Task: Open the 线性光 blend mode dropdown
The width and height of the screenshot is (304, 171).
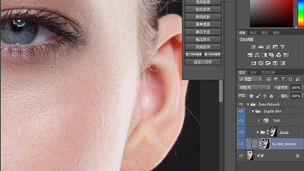Action: pyautogui.click(x=254, y=88)
